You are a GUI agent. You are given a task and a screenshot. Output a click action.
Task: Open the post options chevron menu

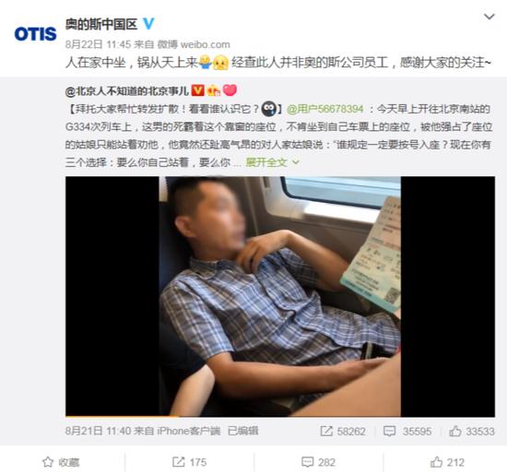point(489,17)
